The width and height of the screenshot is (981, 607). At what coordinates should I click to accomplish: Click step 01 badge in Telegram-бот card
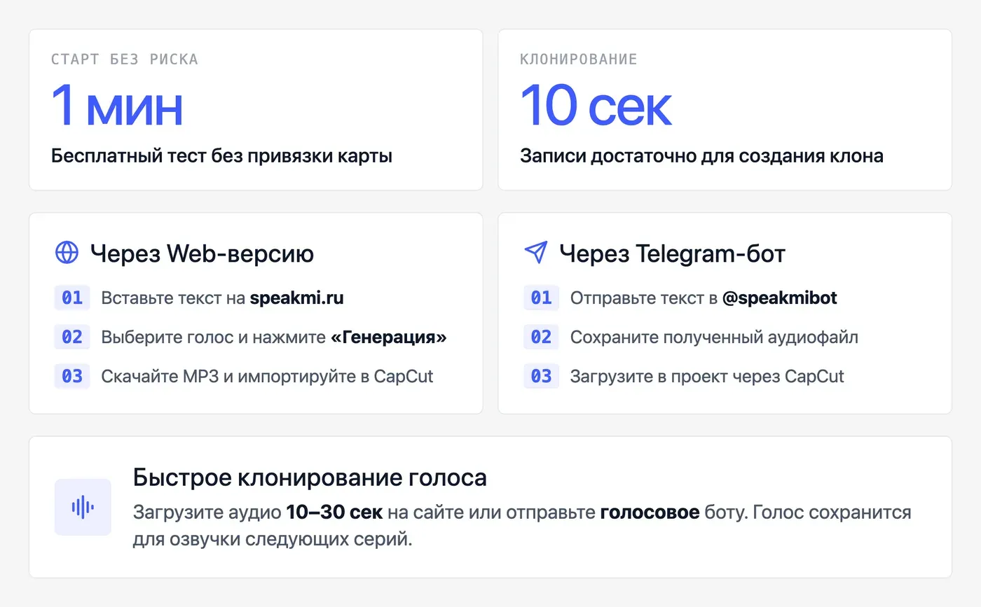(x=541, y=298)
